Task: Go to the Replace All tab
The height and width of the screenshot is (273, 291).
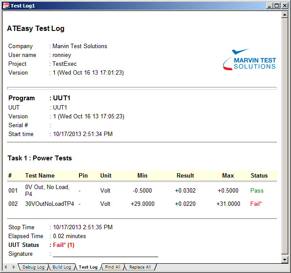Action: tap(140, 267)
